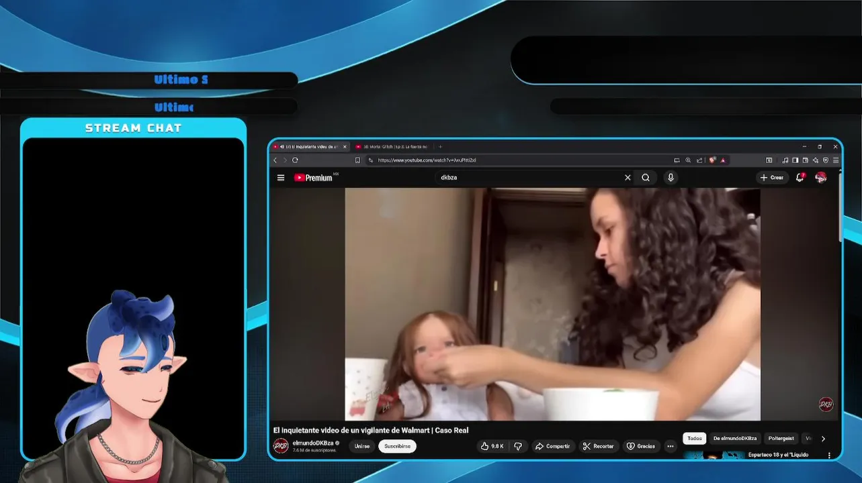
Task: Click the Compartir button
Action: coord(552,446)
